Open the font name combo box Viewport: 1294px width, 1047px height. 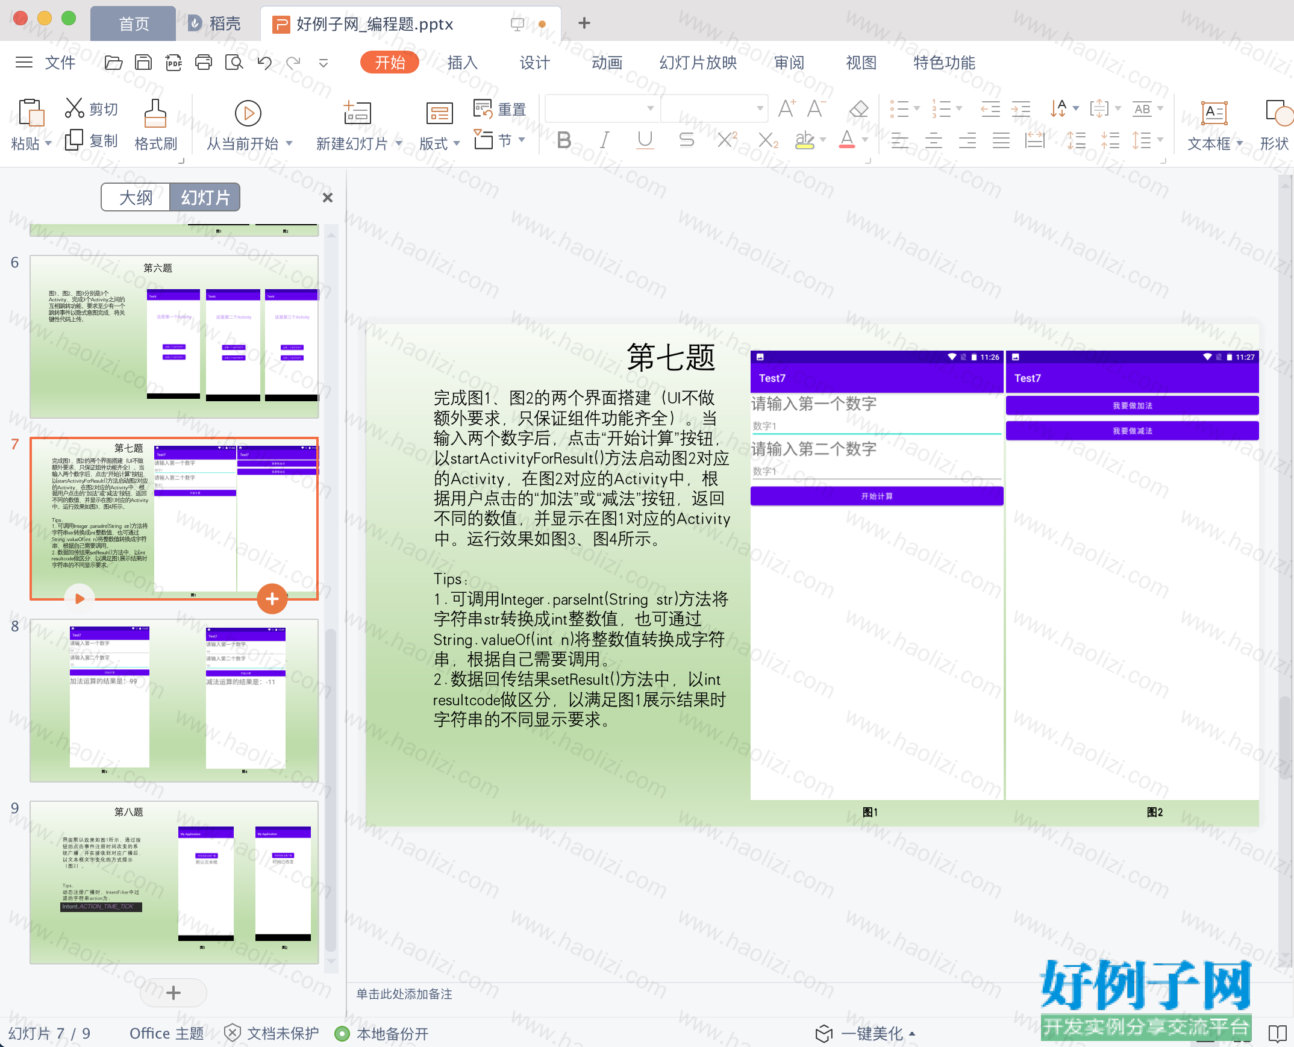click(x=602, y=108)
